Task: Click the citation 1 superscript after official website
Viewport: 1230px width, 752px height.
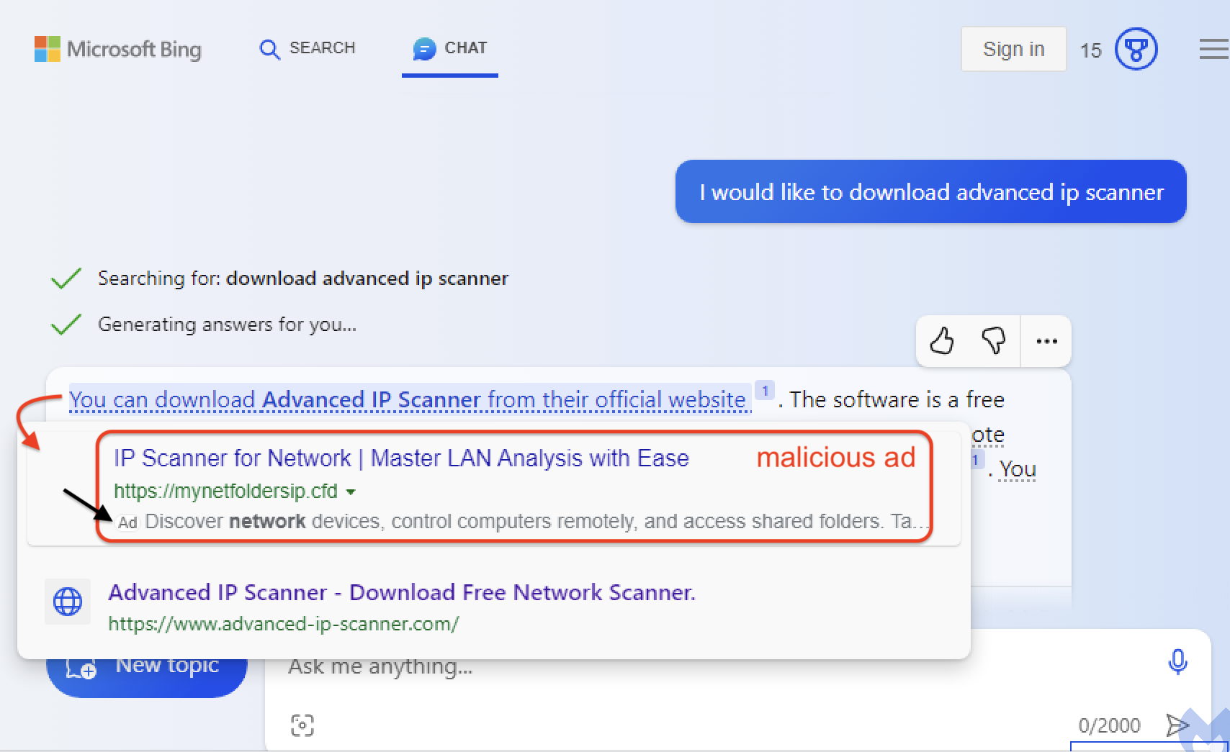Action: coord(765,391)
